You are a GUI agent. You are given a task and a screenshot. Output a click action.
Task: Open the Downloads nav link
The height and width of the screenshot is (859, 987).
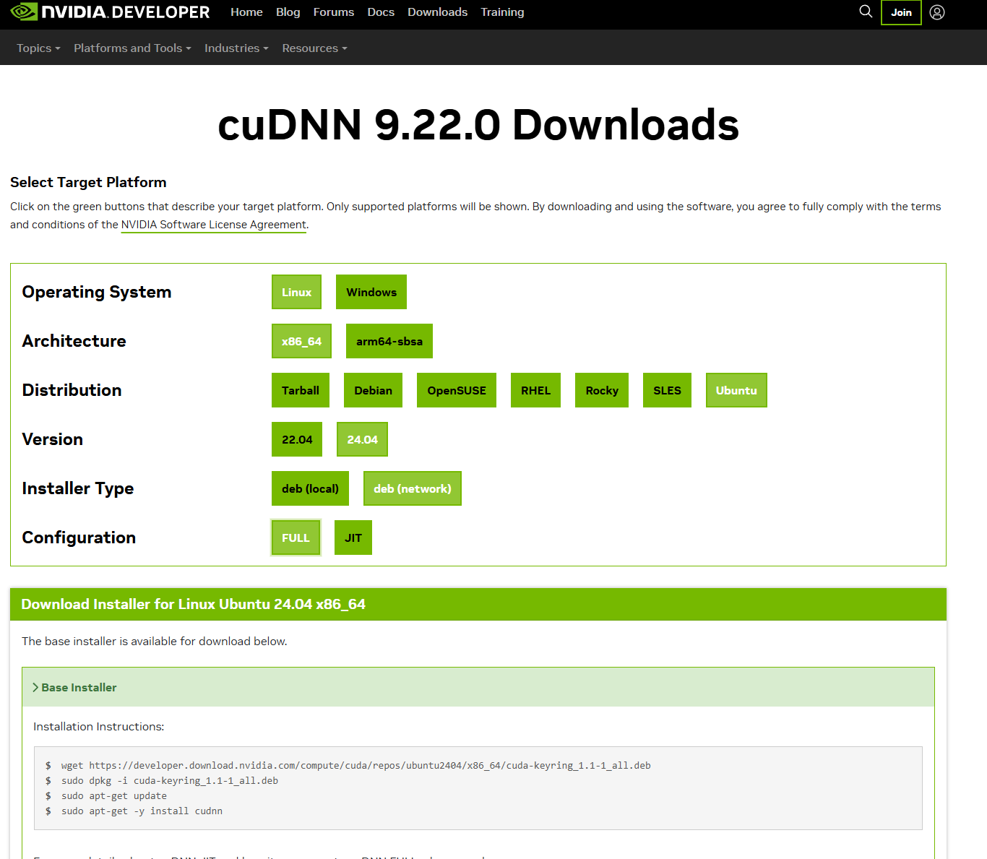[x=437, y=12]
